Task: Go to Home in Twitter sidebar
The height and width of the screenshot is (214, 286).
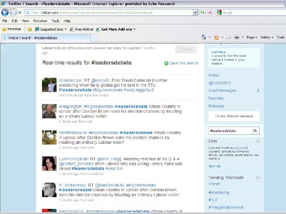Action: tap(214, 75)
